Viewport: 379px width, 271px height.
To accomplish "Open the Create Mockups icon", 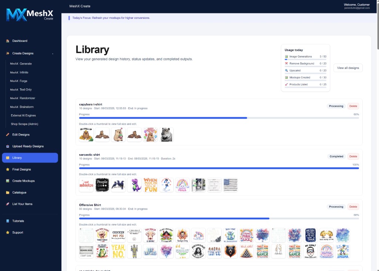I will click(x=7, y=181).
